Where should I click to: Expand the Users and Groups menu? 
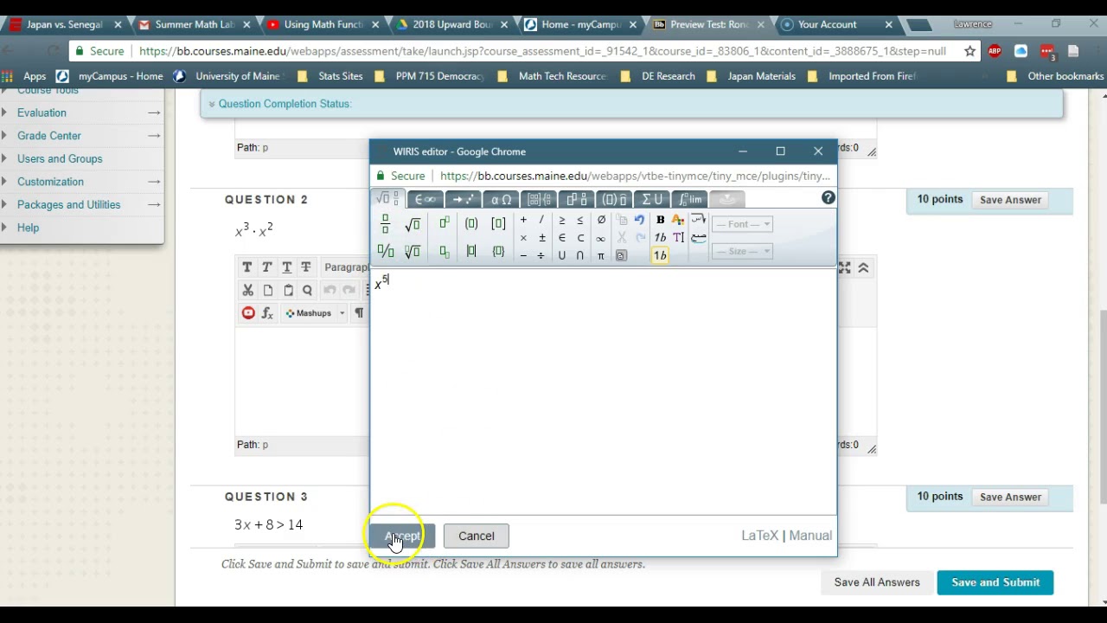pyautogui.click(x=60, y=158)
